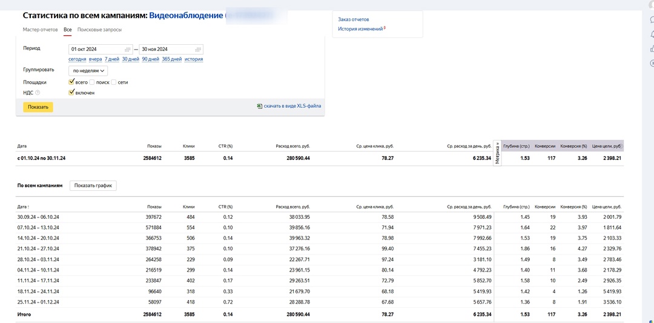Image resolution: width=654 pixels, height=323 pixels.
Task: Set the period to 'сегодня'
Action: (x=77, y=59)
